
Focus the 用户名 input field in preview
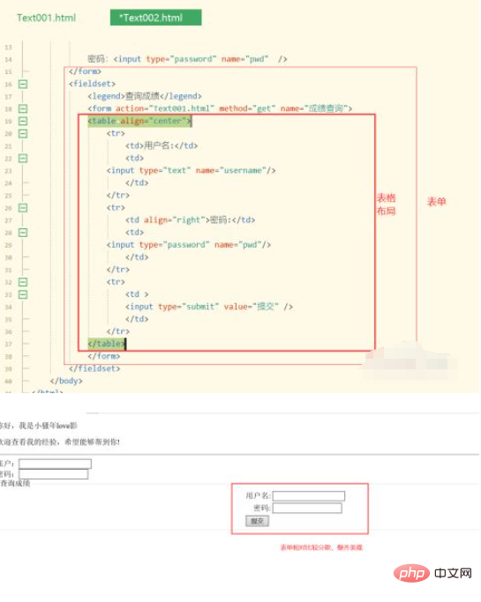[x=309, y=496]
